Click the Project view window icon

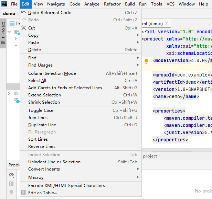(12, 24)
